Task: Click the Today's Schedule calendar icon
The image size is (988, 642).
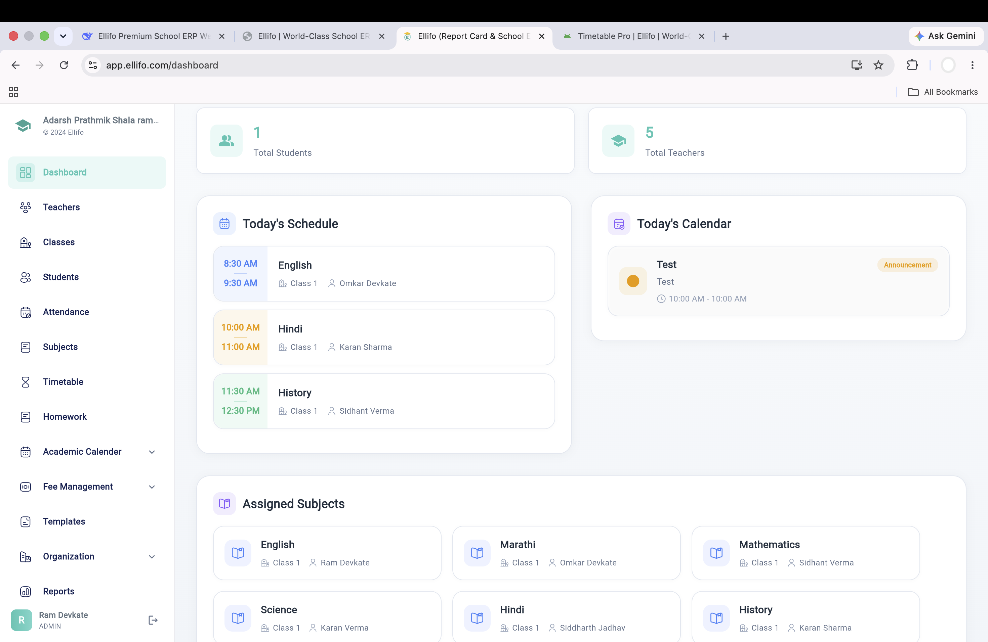Action: pos(224,224)
